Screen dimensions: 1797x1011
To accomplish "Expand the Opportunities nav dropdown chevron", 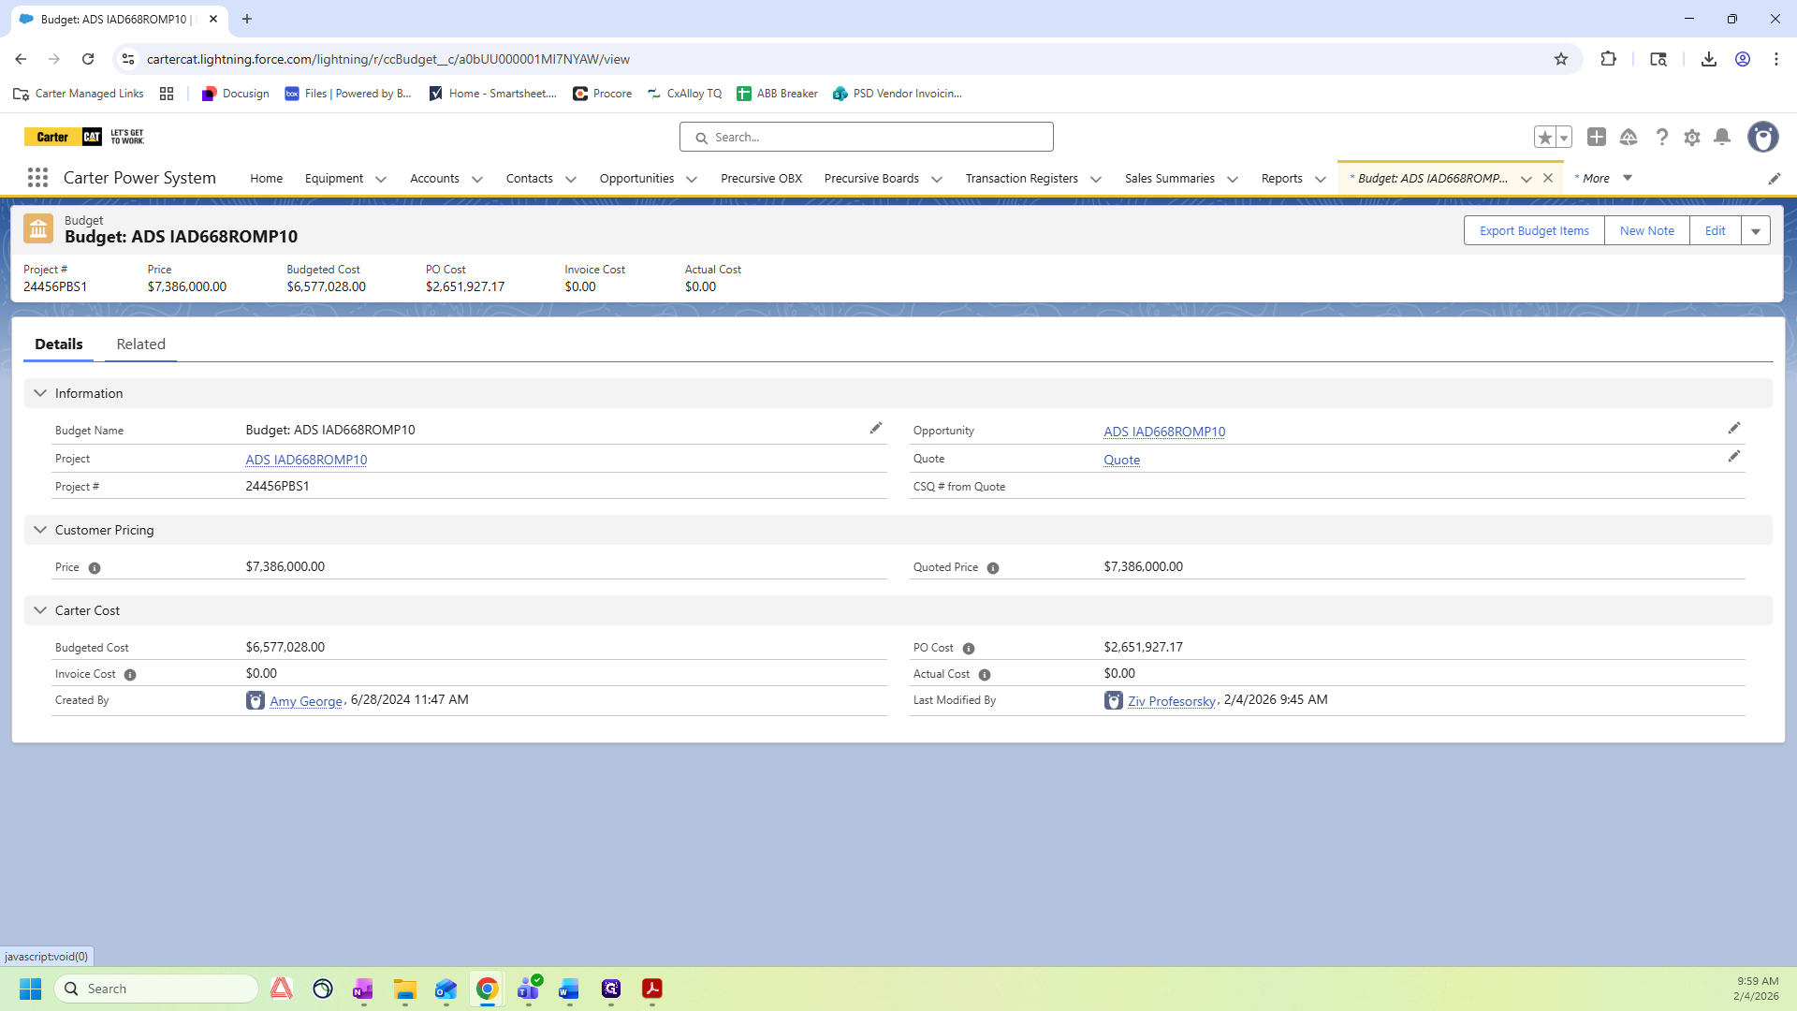I will point(692,179).
